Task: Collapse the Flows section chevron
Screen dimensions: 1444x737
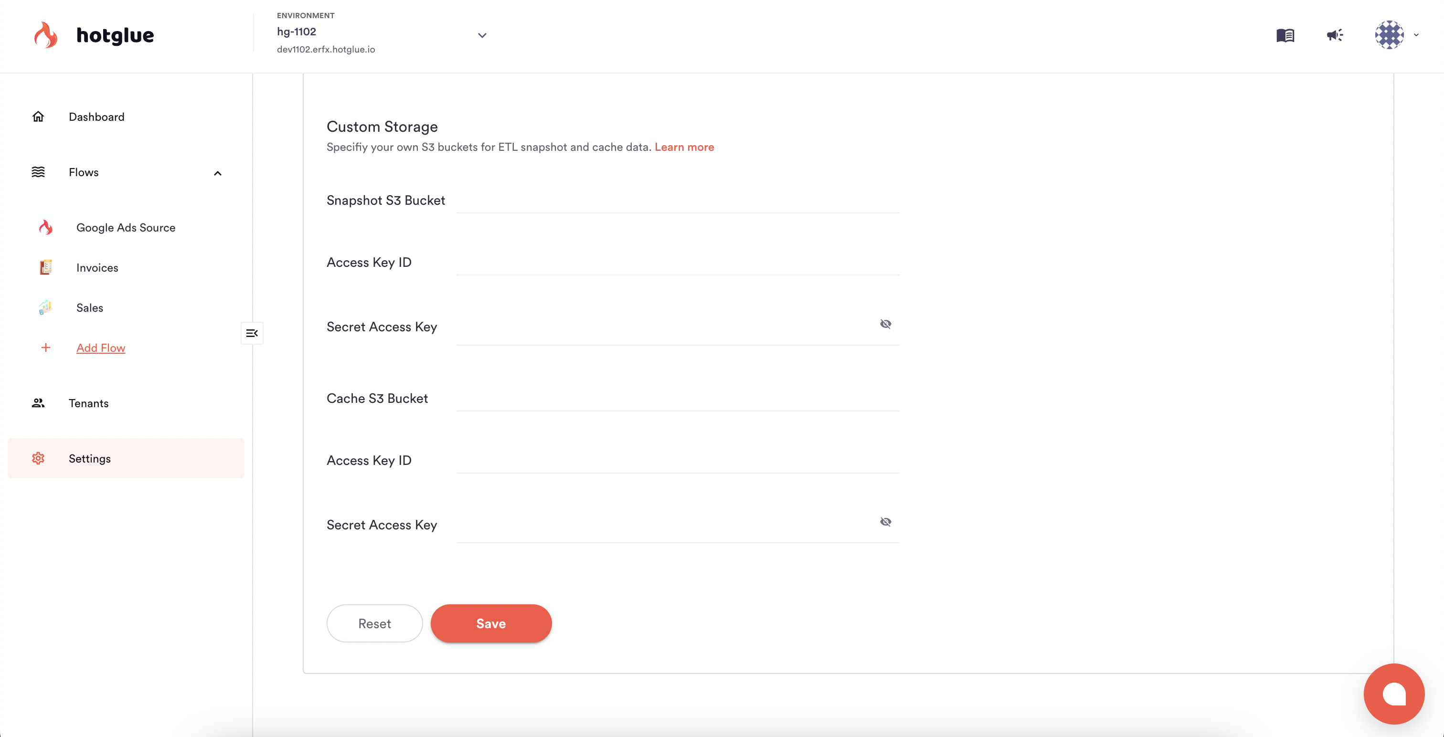Action: coord(217,173)
